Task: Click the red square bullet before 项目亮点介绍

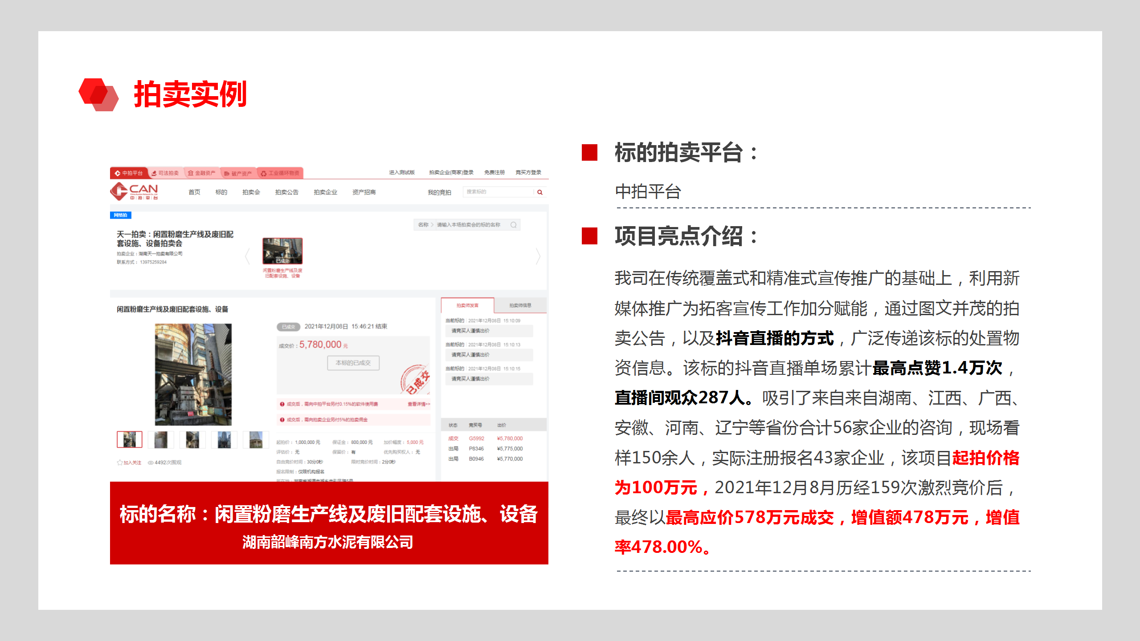Action: [589, 236]
